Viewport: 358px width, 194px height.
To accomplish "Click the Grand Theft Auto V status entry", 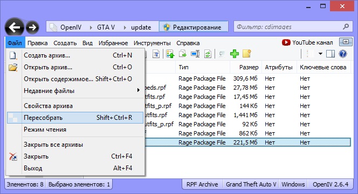I will (x=251, y=184).
